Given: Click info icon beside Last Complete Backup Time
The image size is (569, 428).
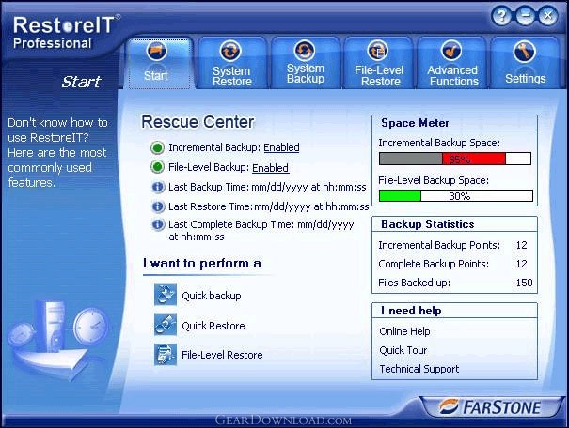Looking at the screenshot, I should (x=157, y=224).
